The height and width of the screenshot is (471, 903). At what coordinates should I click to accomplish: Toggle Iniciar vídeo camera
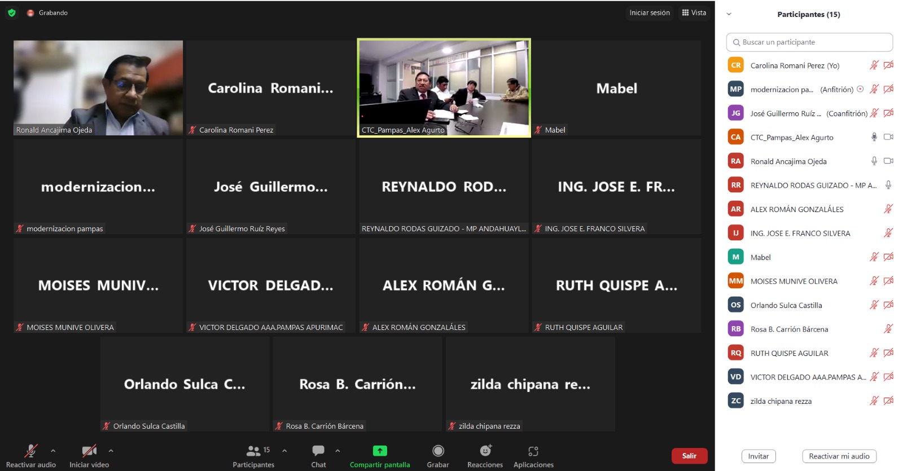89,451
